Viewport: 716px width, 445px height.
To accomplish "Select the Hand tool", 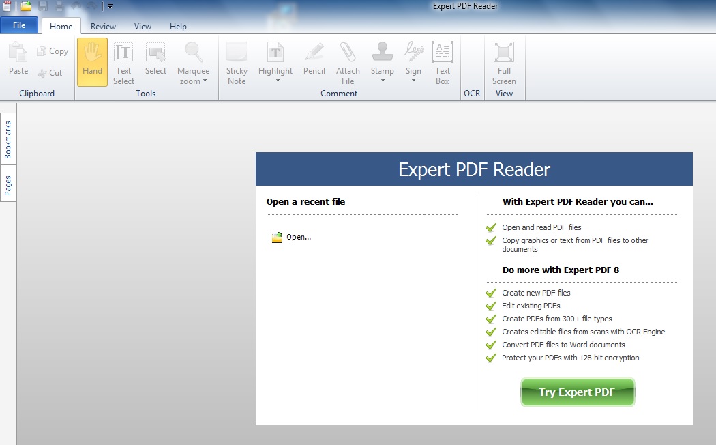I will tap(92, 61).
